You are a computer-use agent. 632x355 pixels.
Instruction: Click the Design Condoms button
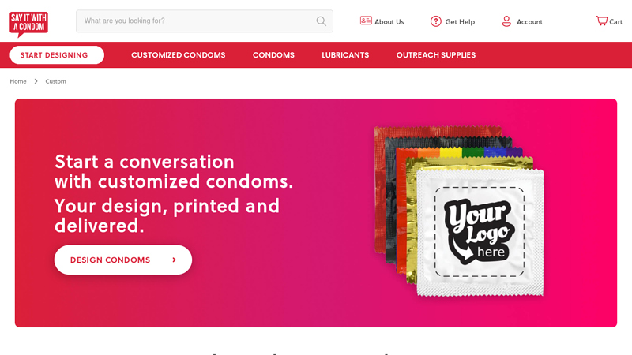(123, 260)
